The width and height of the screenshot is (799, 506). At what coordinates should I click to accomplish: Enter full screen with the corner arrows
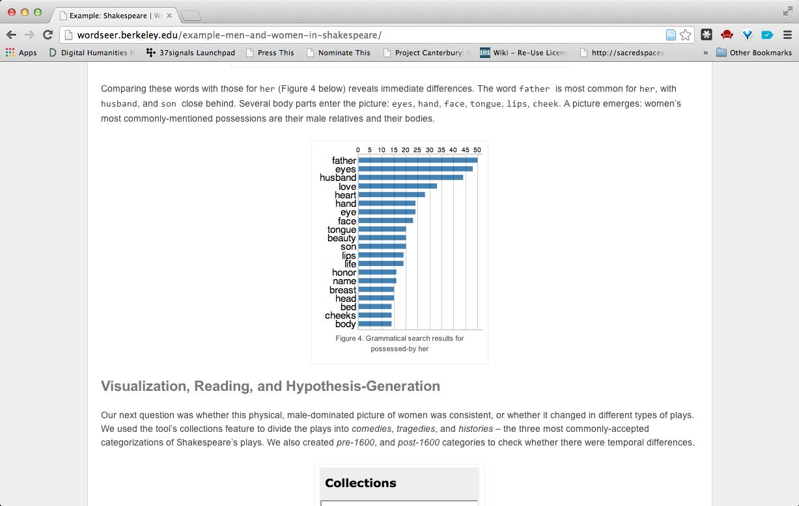point(787,11)
